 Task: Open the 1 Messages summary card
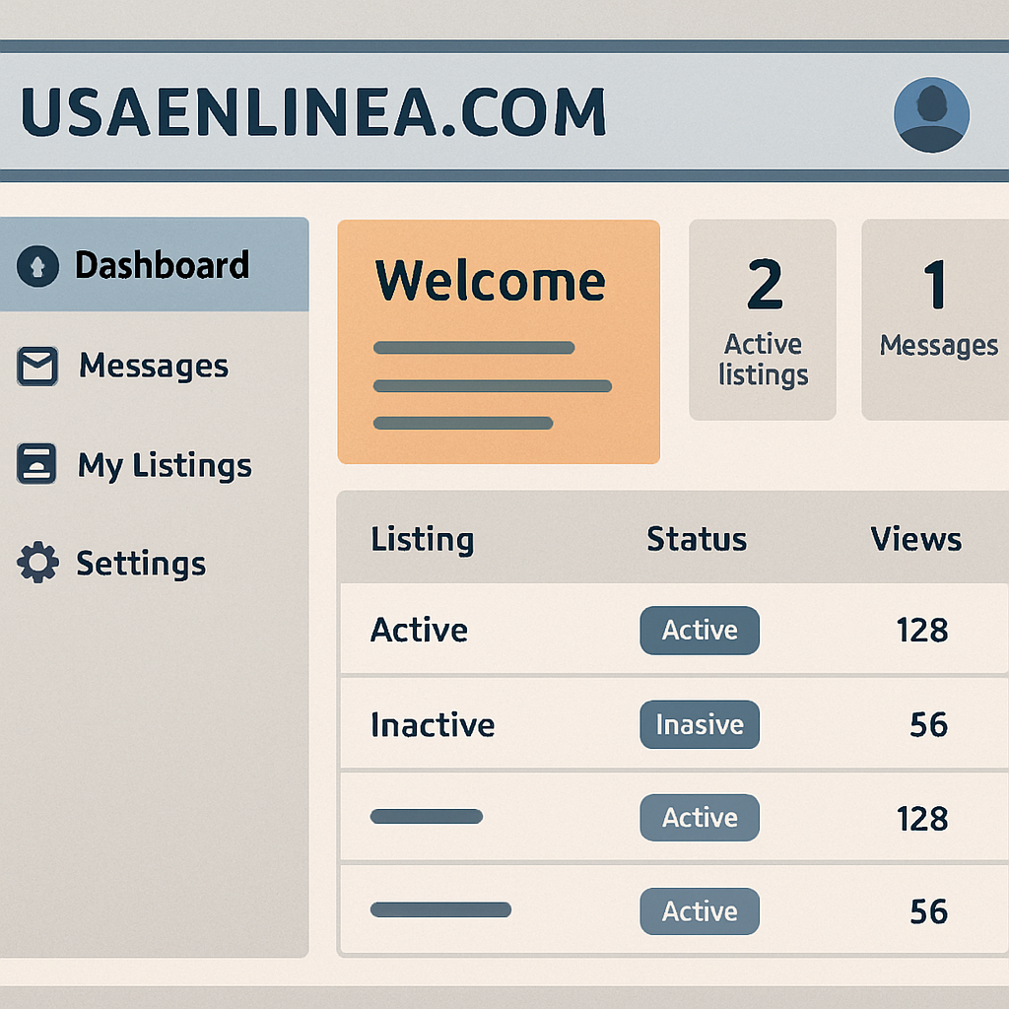[x=936, y=320]
